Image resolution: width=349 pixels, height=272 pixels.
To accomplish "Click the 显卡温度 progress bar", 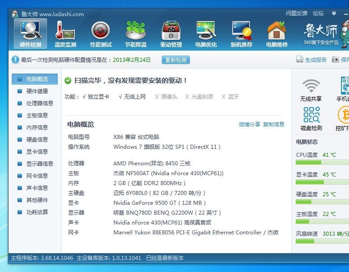I will click(322, 182).
